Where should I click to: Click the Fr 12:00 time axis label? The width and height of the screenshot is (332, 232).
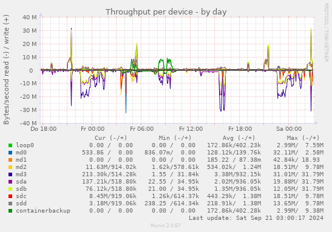(191, 129)
